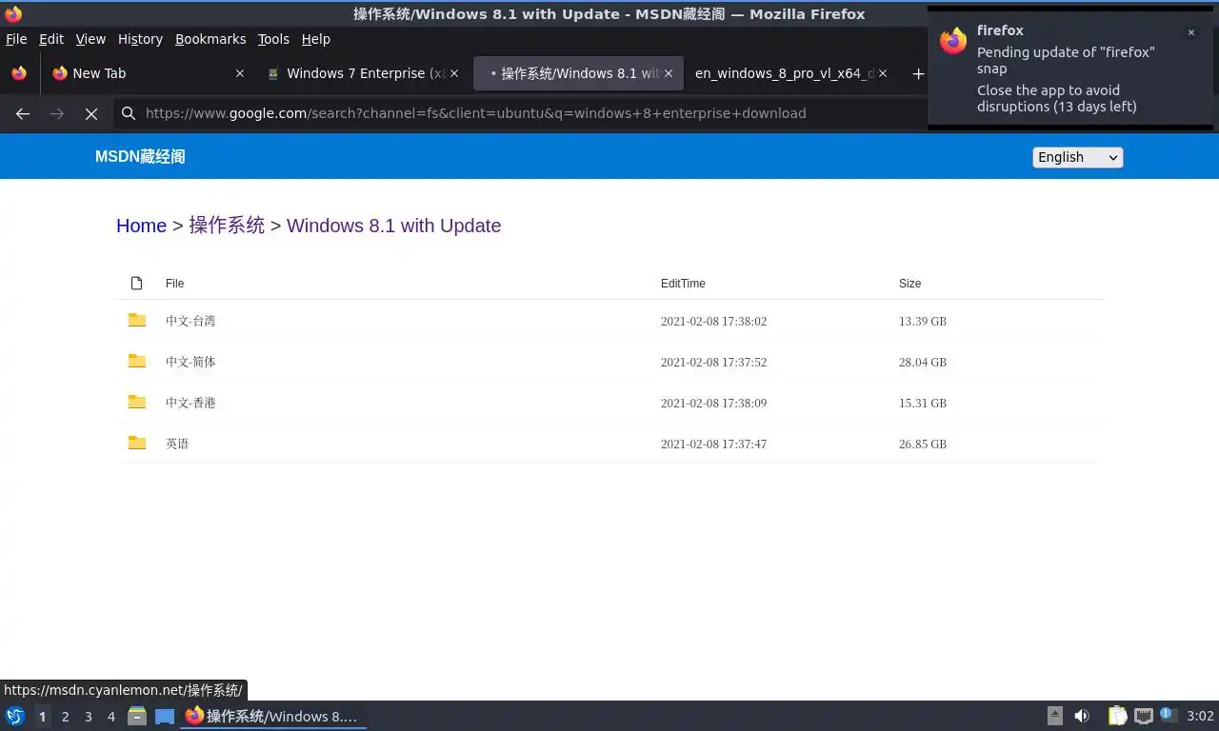Click the 2021-02-08 17:38:02 edit time
This screenshot has width=1219, height=731.
(x=713, y=322)
